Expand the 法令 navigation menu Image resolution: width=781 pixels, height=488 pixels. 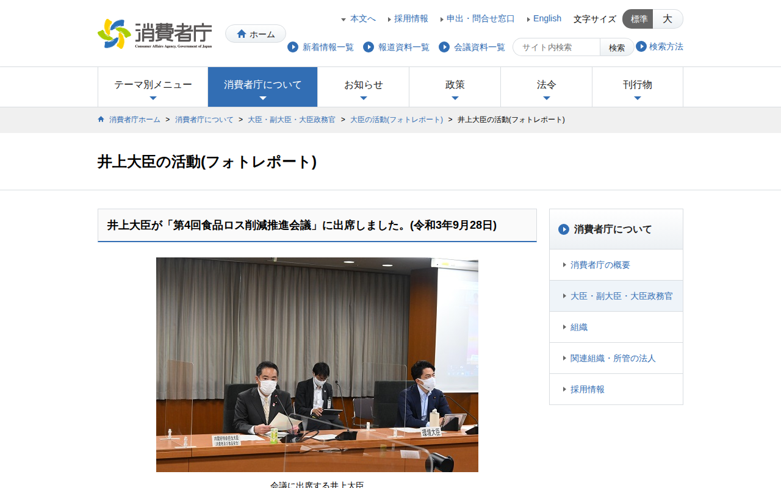pyautogui.click(x=547, y=87)
